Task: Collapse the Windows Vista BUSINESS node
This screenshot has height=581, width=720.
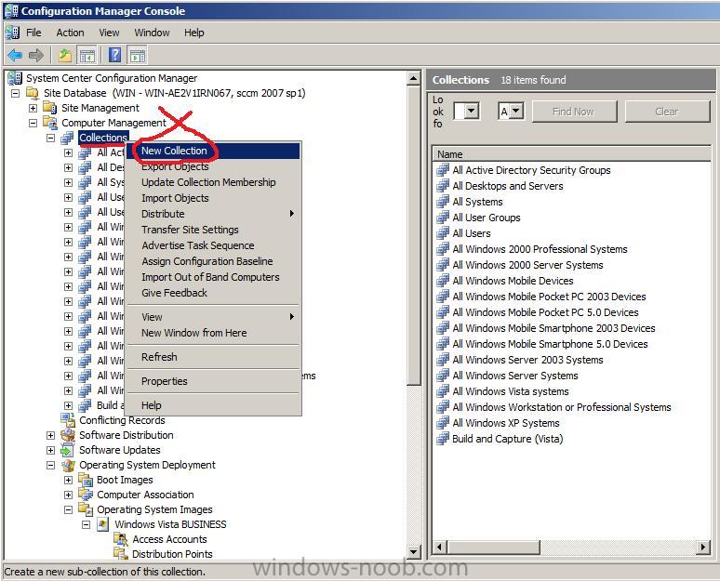Action: coord(87,524)
